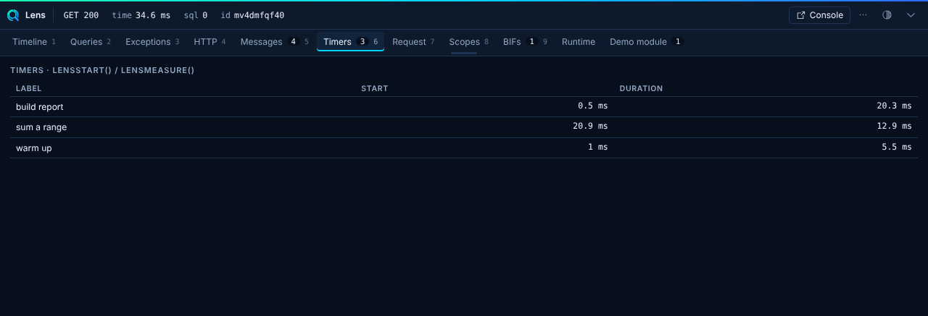Toggle the dark/light theme icon

pyautogui.click(x=887, y=15)
